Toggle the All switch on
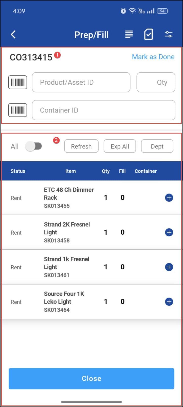The image size is (183, 407). pyautogui.click(x=34, y=146)
